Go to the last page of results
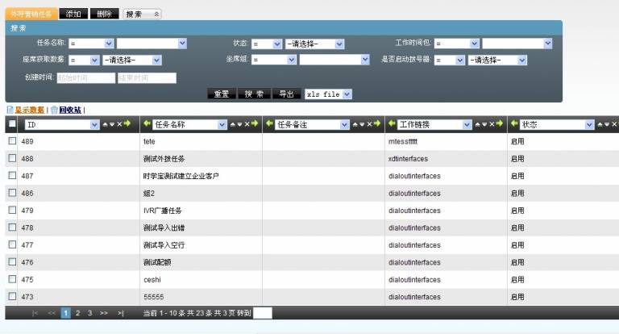Screen dimensions: 619x334 [x=121, y=313]
